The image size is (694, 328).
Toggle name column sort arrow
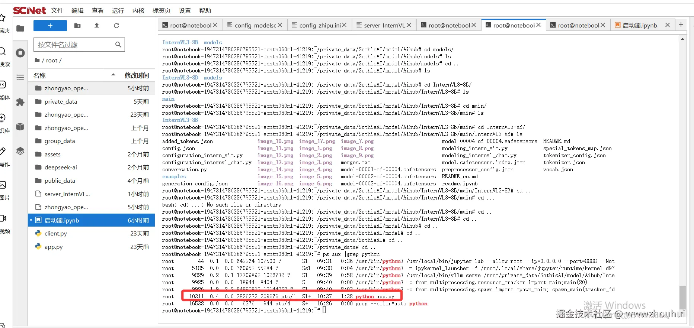[113, 75]
